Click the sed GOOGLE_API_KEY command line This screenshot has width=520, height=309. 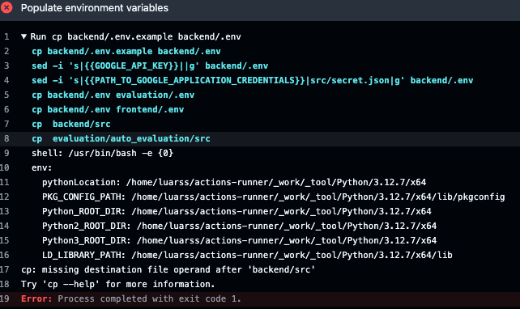[150, 66]
